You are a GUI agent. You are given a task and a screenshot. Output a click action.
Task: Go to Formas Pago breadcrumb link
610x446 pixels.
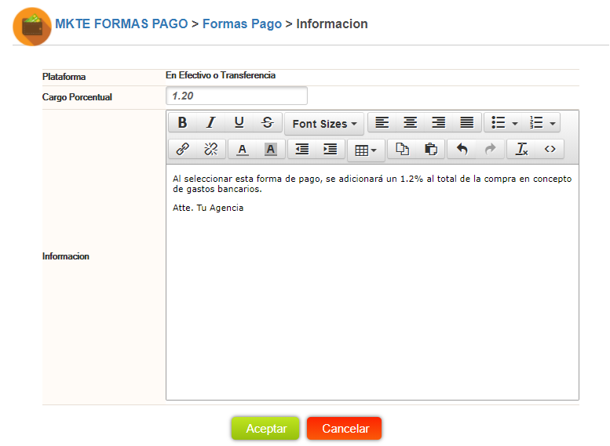pos(242,24)
